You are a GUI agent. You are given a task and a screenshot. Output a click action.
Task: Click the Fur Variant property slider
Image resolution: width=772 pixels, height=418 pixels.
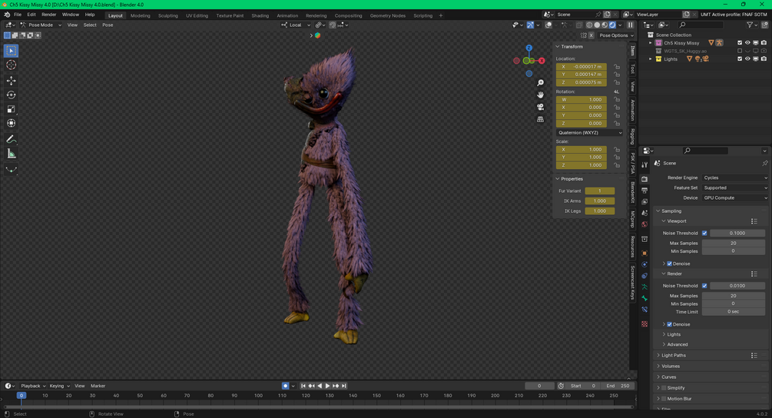pos(600,191)
